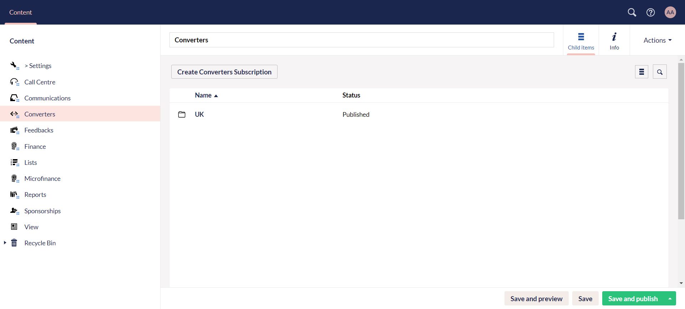Click the Published status of UK
This screenshot has height=309, width=685.
tap(356, 114)
